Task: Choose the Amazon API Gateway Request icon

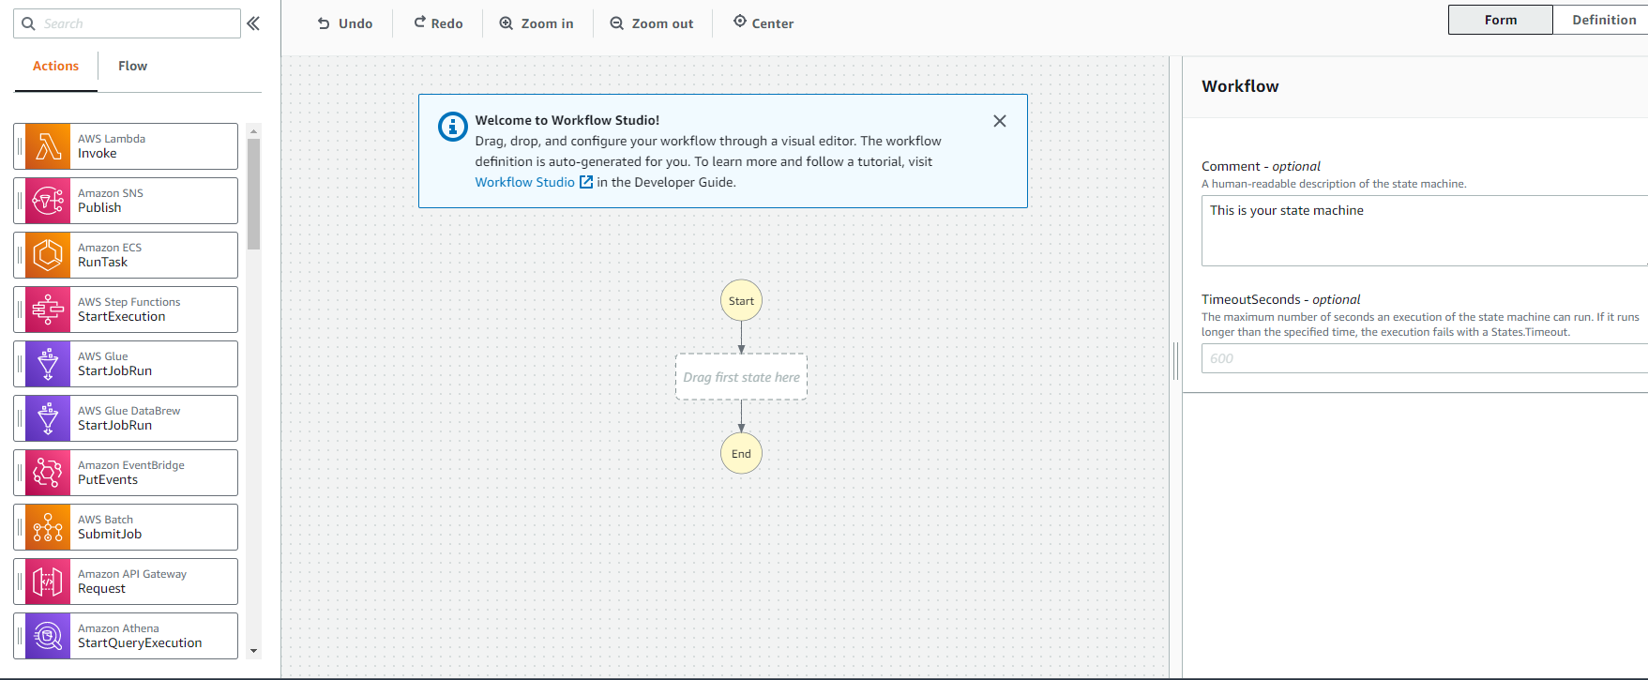Action: [48, 582]
